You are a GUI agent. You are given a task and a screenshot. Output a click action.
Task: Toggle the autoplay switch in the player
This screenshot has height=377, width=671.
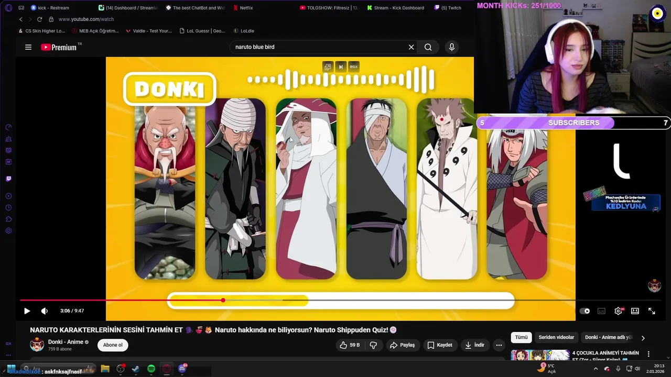click(585, 311)
